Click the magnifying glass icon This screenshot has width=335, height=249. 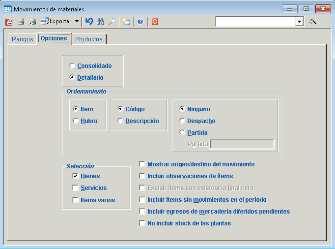click(112, 22)
